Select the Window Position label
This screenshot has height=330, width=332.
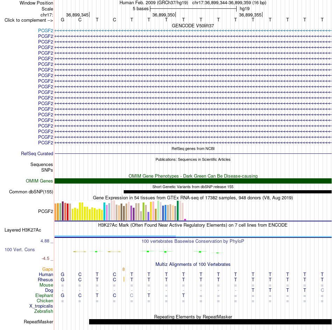36,3
